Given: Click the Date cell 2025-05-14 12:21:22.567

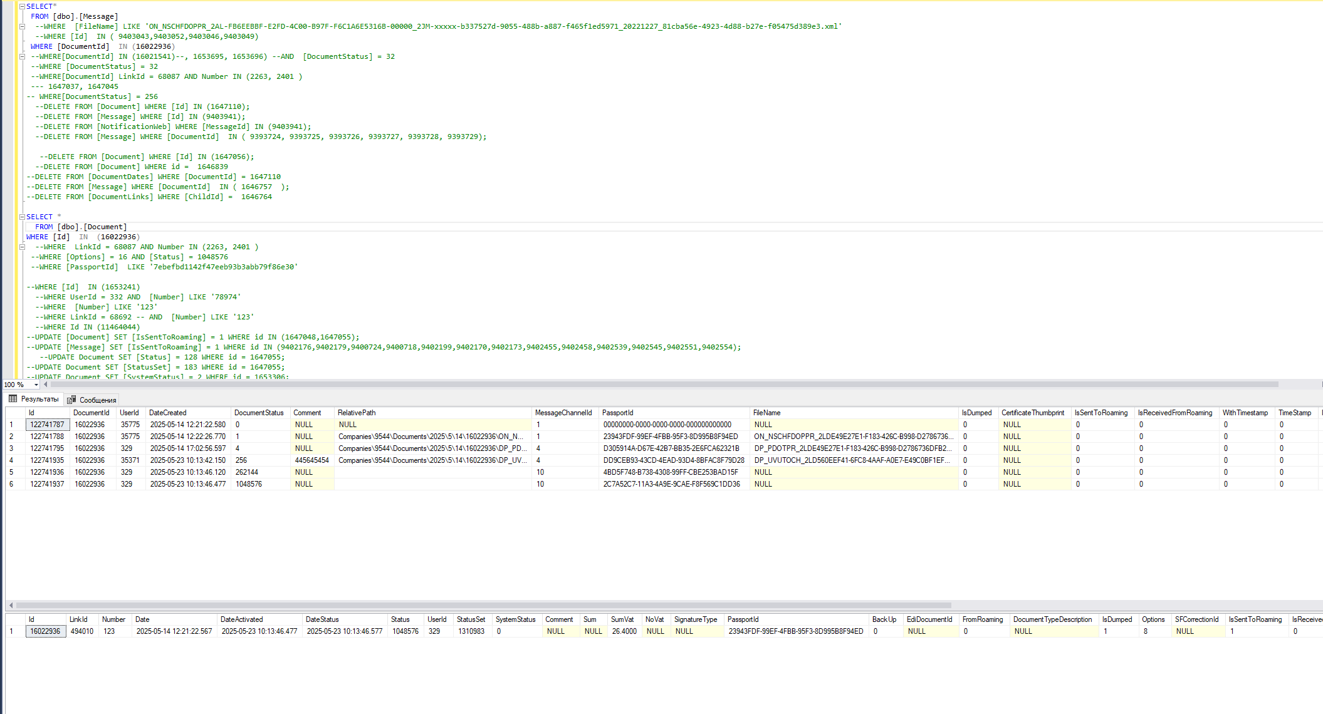Looking at the screenshot, I should tap(174, 631).
